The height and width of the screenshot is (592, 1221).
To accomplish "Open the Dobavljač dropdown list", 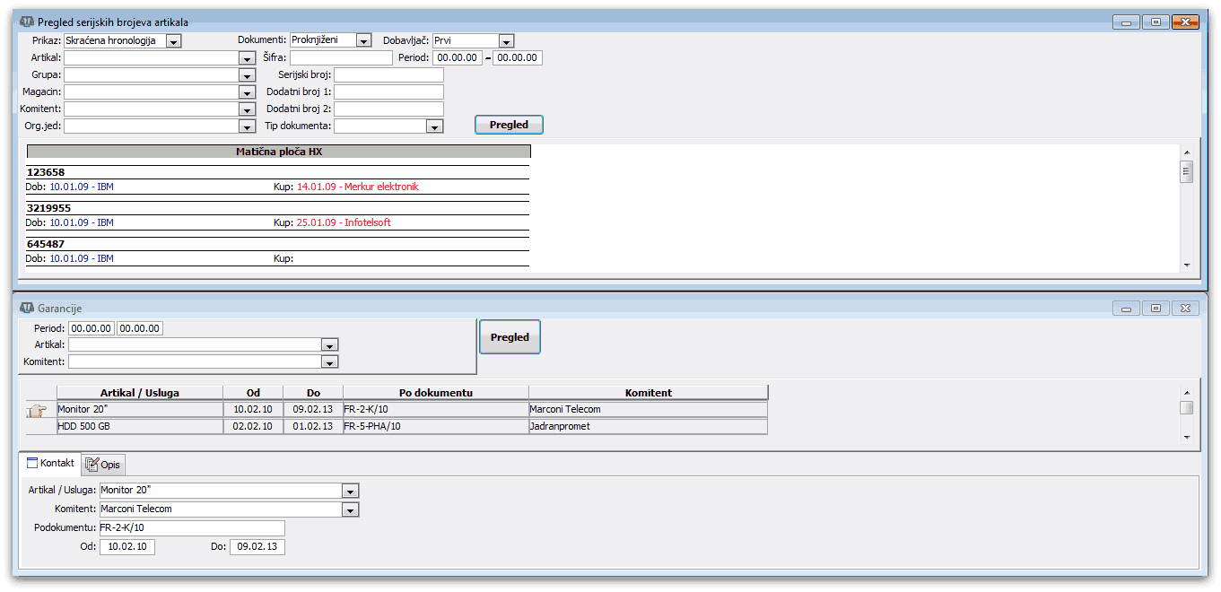I will [x=506, y=41].
